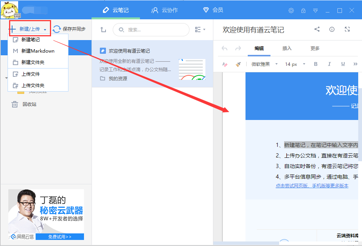
Task: Select the format painter brush icon
Action: 238,64
